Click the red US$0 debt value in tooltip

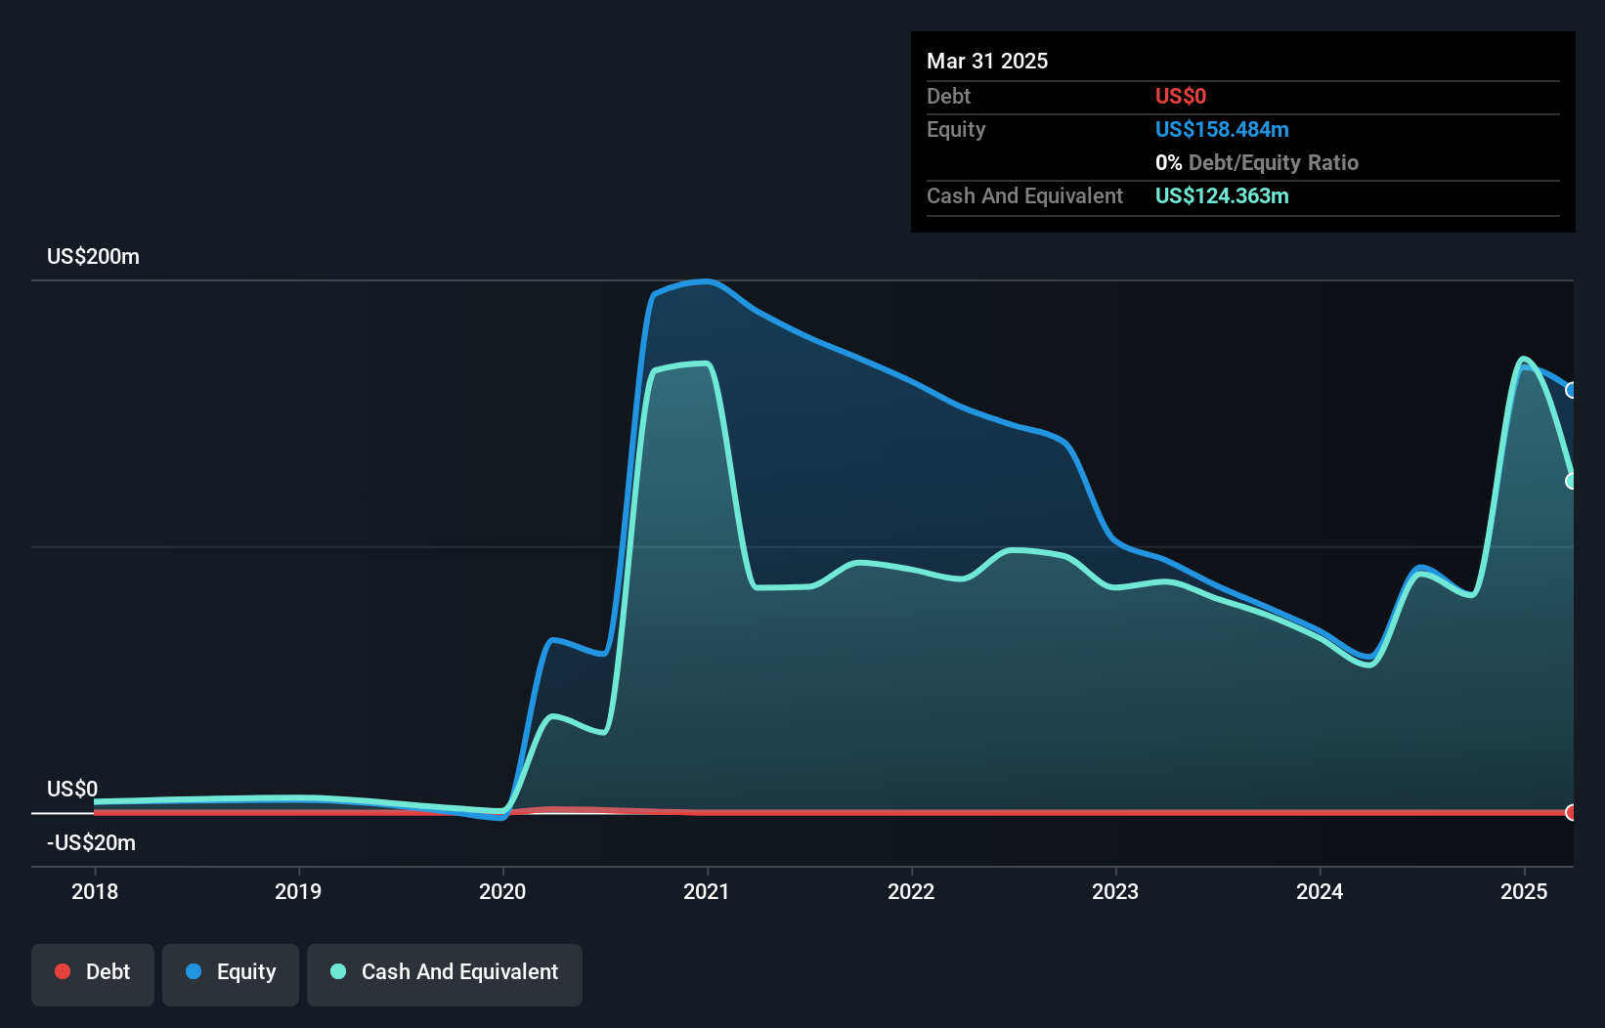[x=1181, y=96]
